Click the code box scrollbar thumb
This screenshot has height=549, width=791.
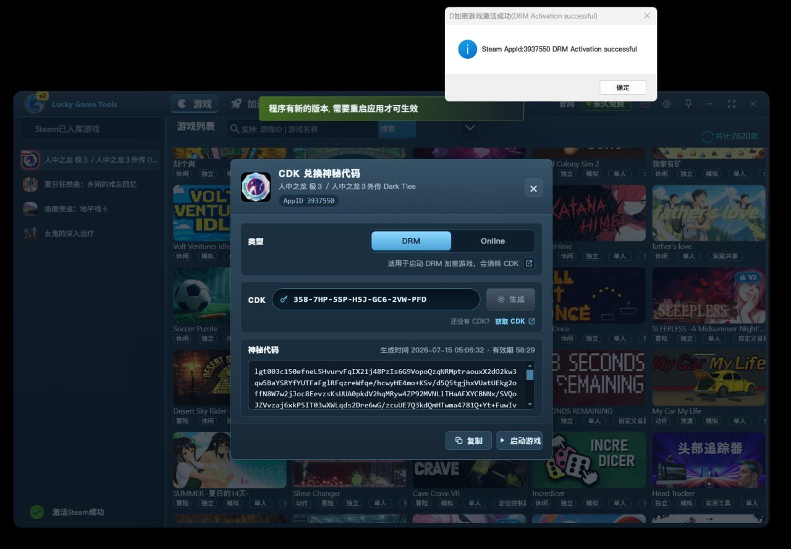(530, 375)
